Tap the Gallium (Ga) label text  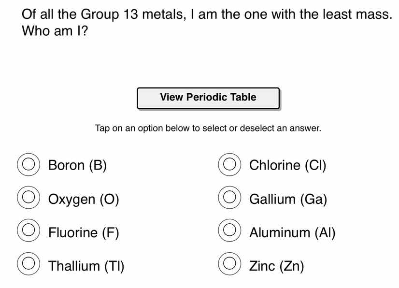[x=288, y=198]
